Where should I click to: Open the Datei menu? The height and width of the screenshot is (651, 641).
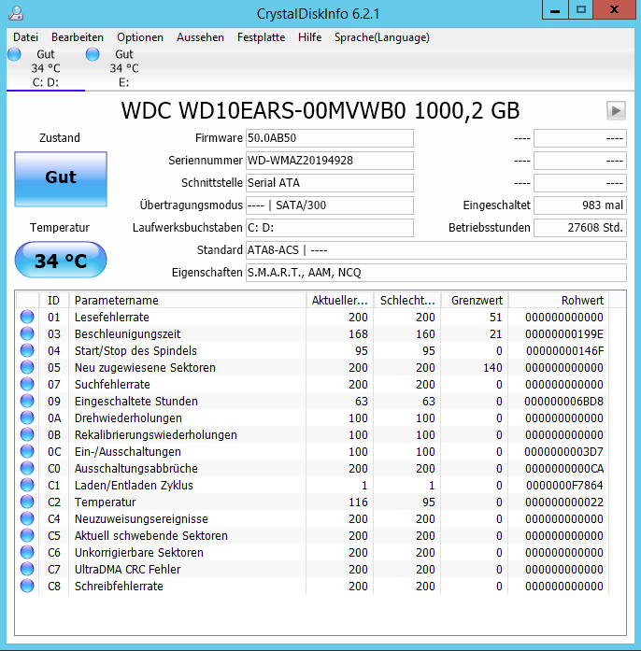pyautogui.click(x=25, y=37)
